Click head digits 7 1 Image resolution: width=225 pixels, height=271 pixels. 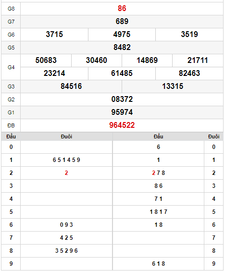159,199
